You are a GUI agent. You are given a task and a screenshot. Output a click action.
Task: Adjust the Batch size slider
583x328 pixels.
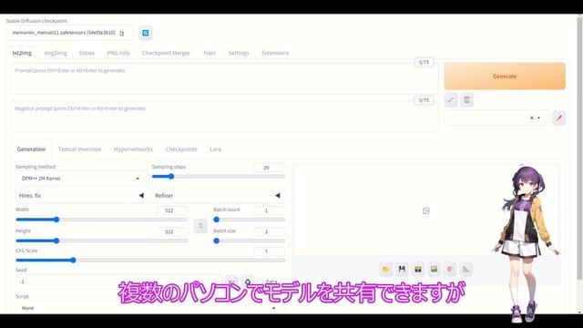tap(249, 241)
